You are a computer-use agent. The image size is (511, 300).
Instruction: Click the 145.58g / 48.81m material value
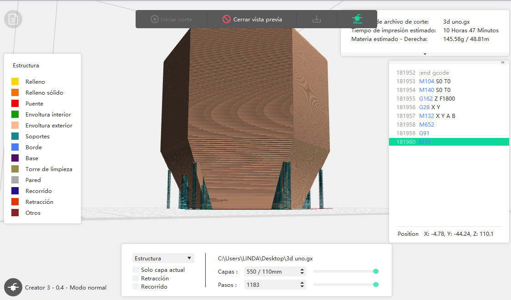tap(466, 39)
